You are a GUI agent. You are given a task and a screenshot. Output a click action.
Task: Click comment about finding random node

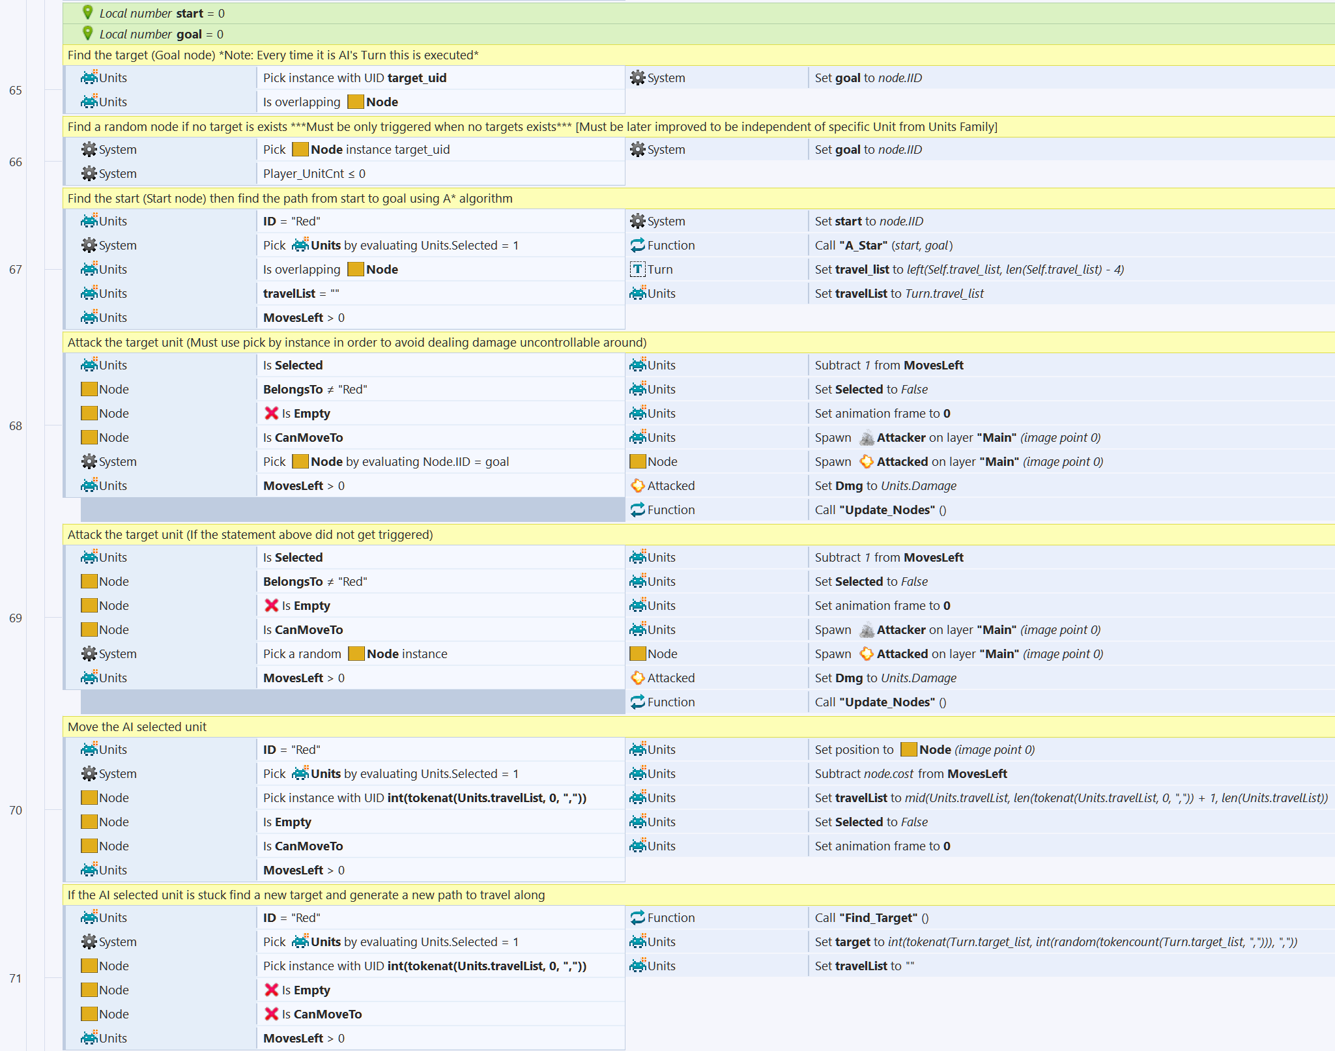(532, 126)
